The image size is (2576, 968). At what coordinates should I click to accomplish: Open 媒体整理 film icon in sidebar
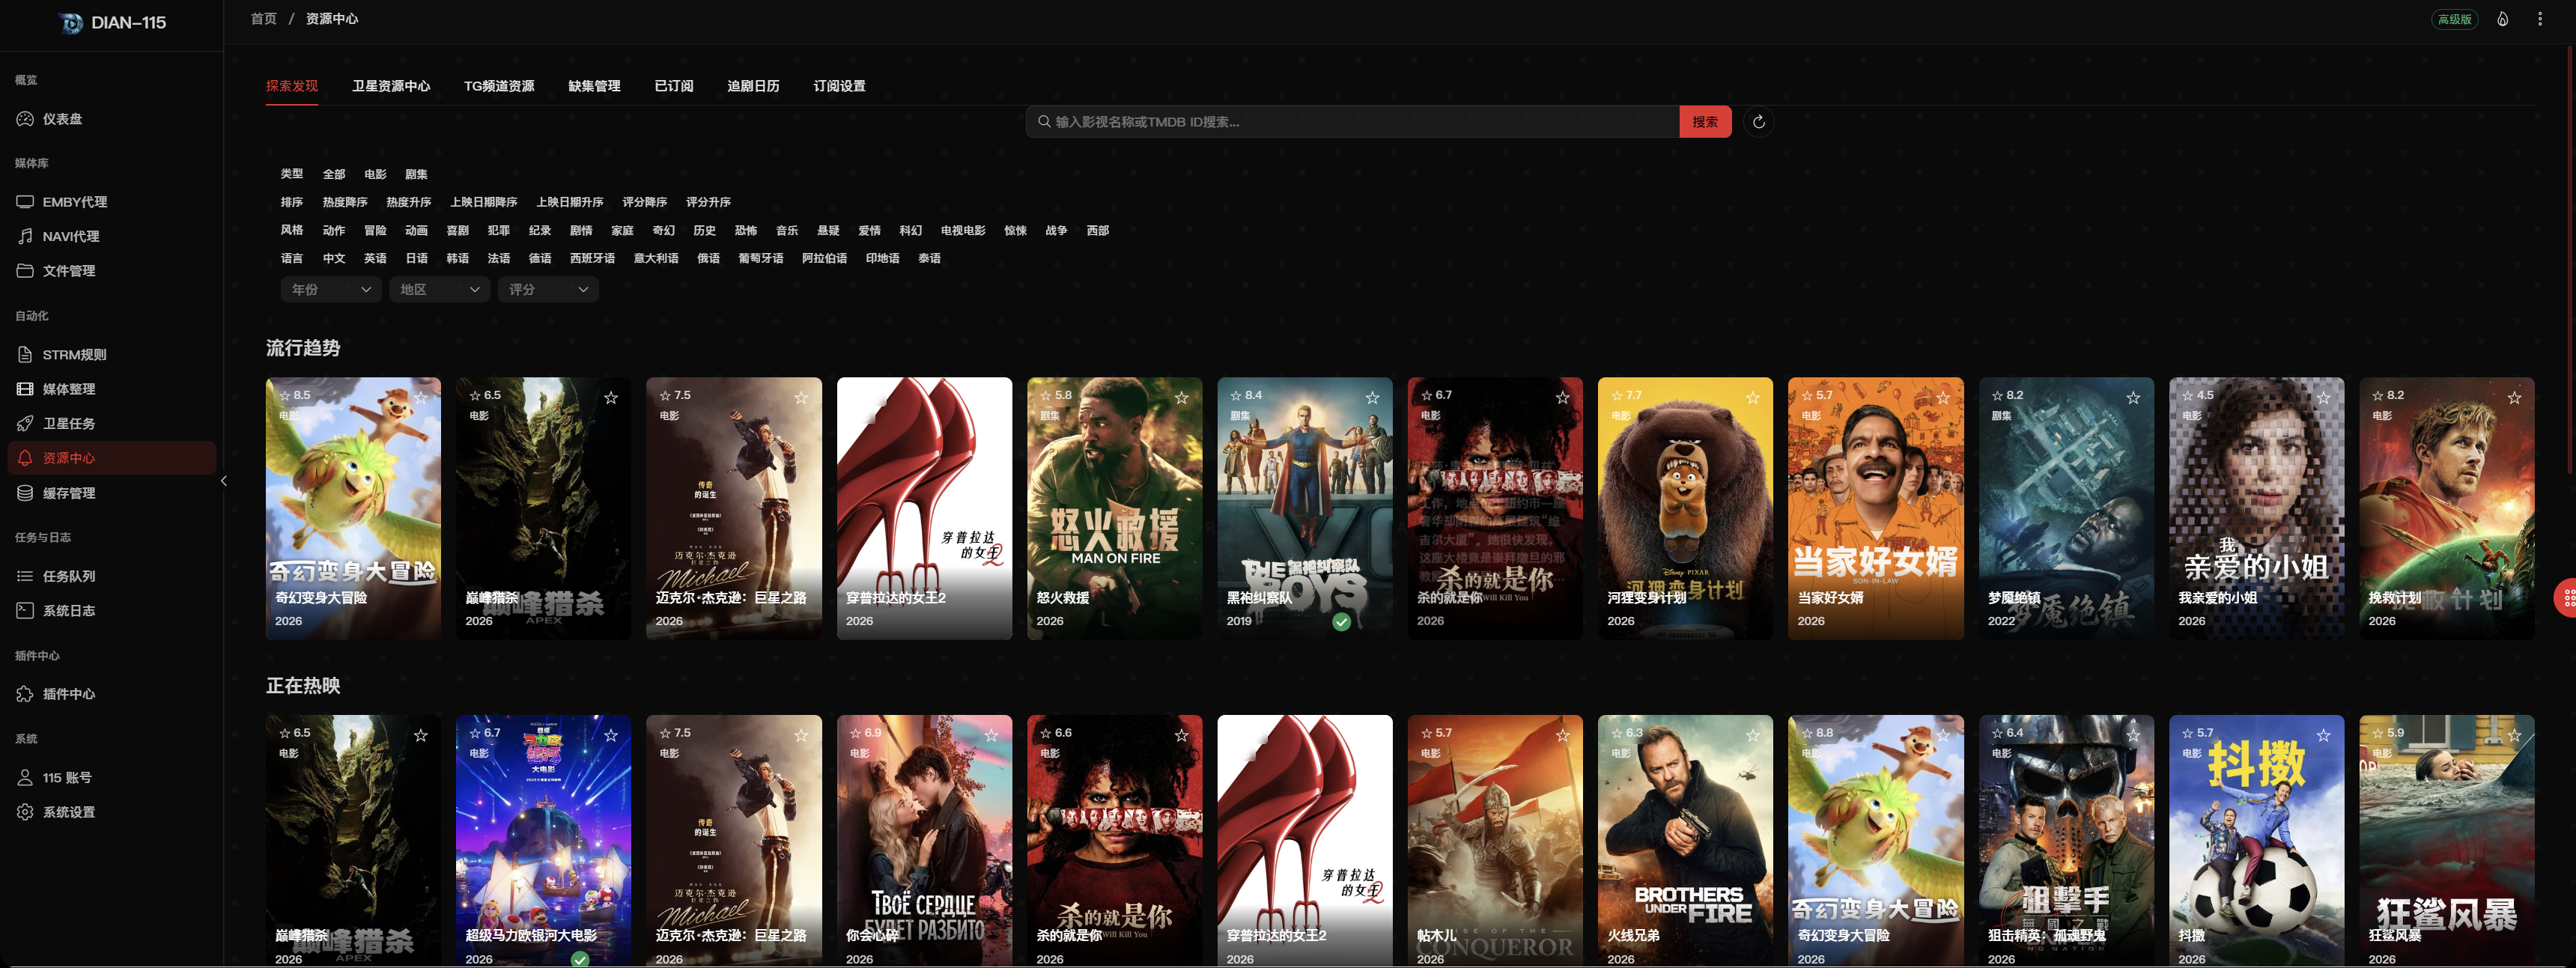25,389
